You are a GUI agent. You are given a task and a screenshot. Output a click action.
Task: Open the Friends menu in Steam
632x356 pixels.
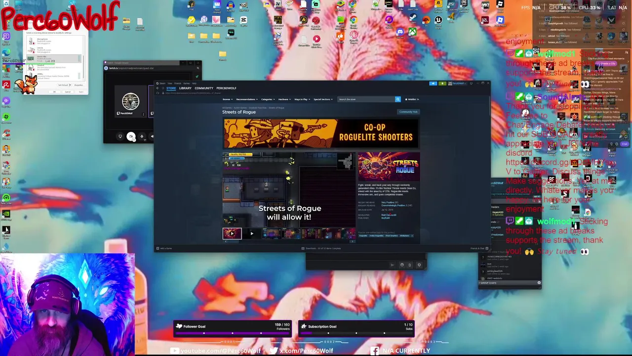178,83
